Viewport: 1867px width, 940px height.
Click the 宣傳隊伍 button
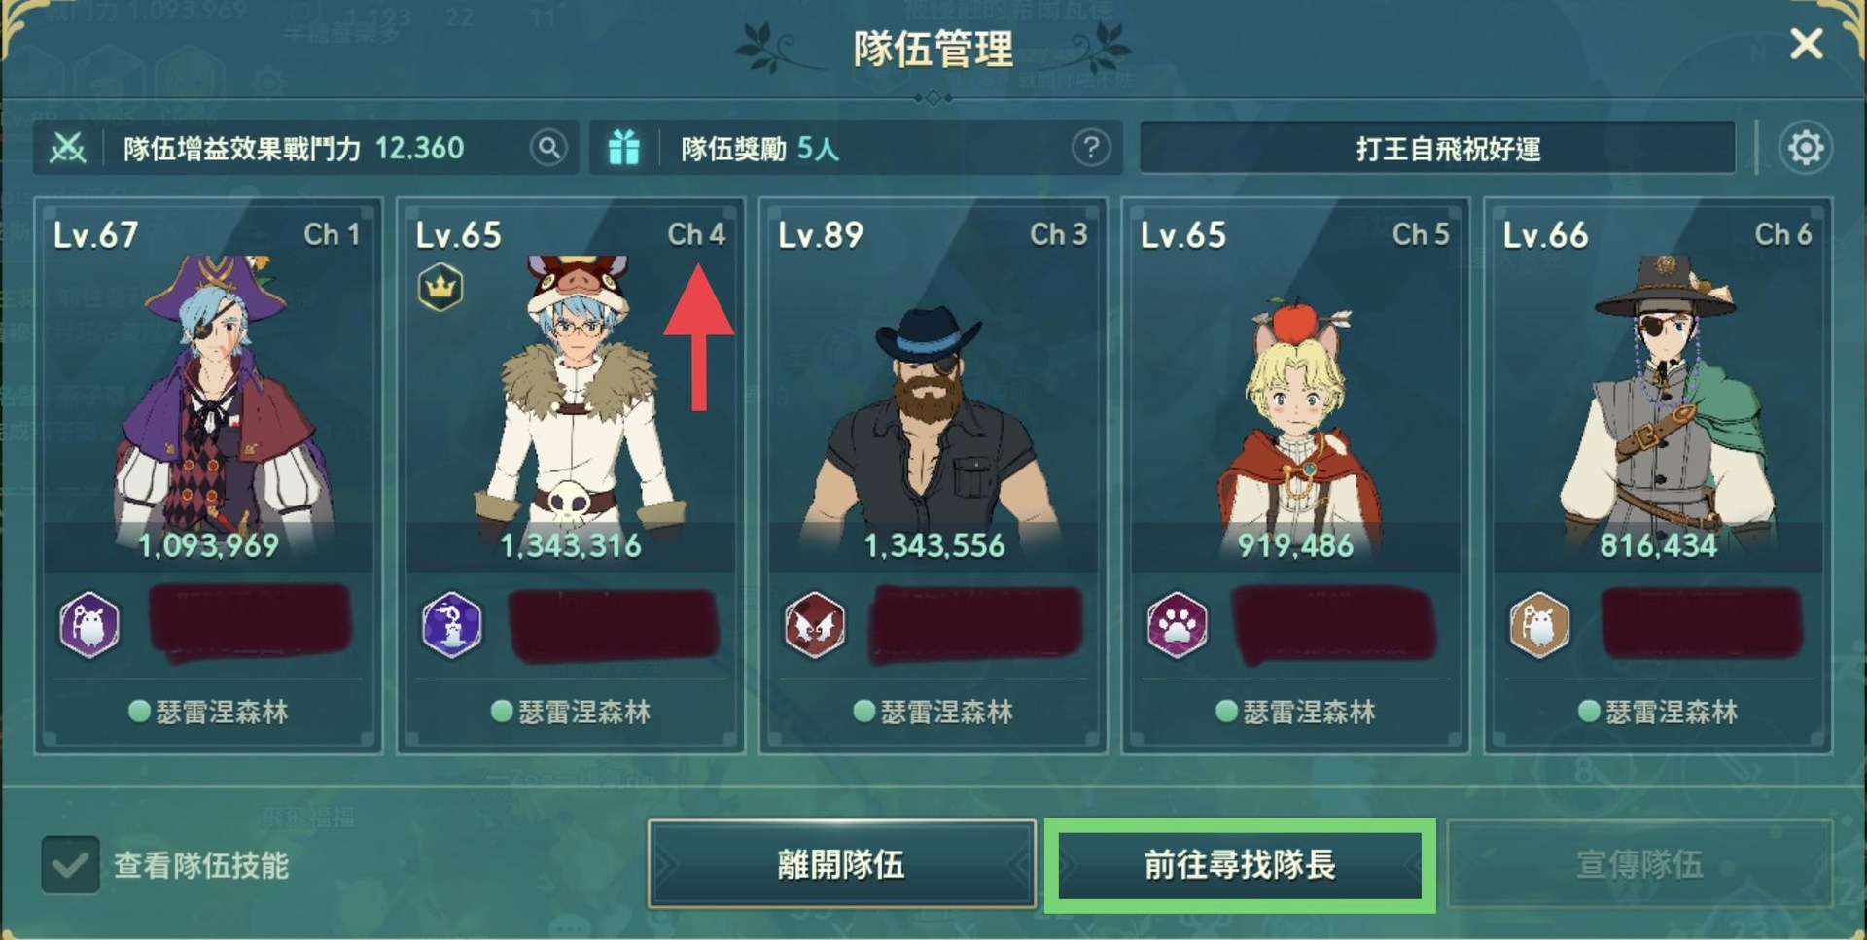[1639, 864]
